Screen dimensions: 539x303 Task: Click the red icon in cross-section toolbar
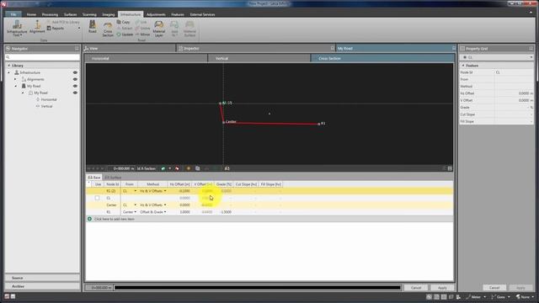(177, 168)
